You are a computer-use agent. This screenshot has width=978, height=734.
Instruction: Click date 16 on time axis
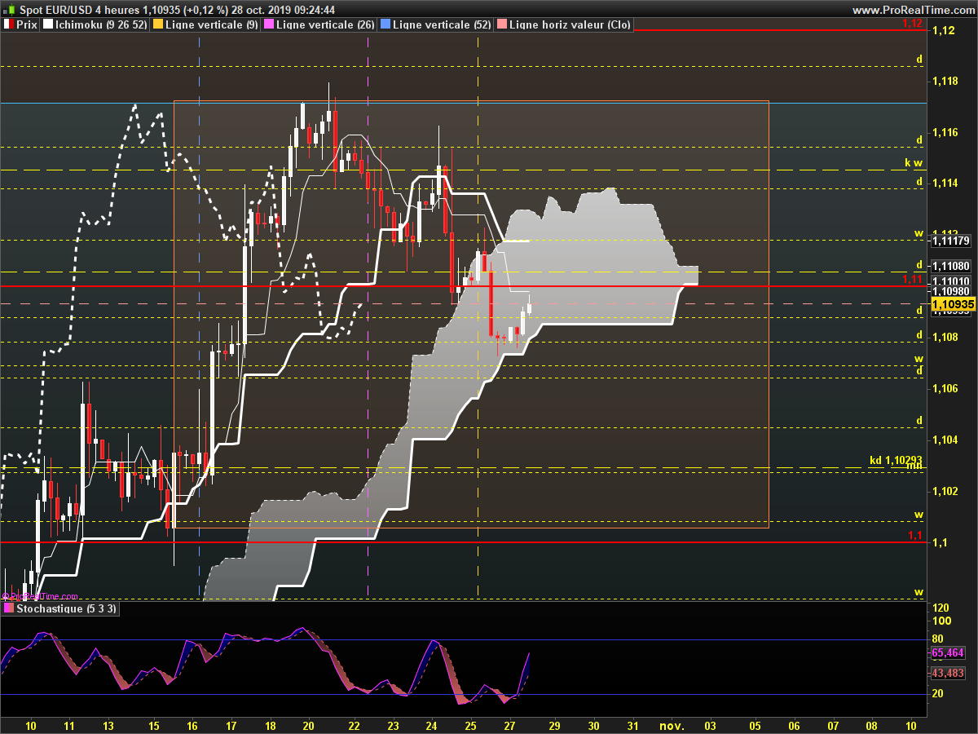click(x=193, y=725)
